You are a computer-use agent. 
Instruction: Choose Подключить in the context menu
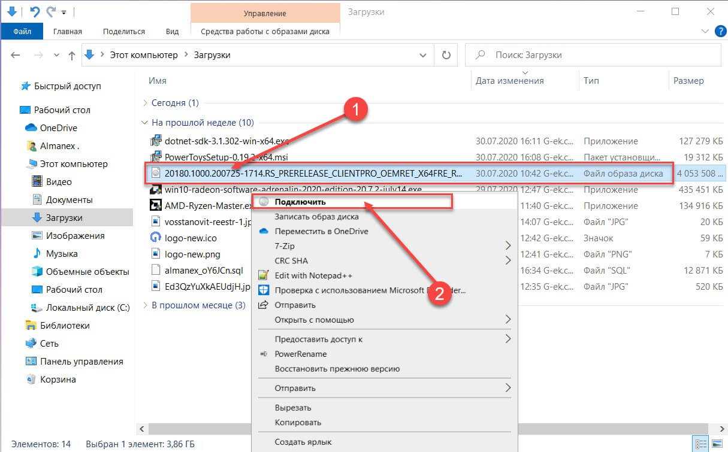pos(300,202)
